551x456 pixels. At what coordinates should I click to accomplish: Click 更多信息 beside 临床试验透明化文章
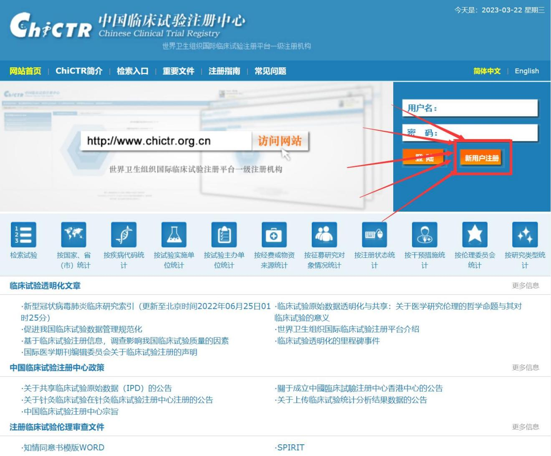(x=525, y=285)
